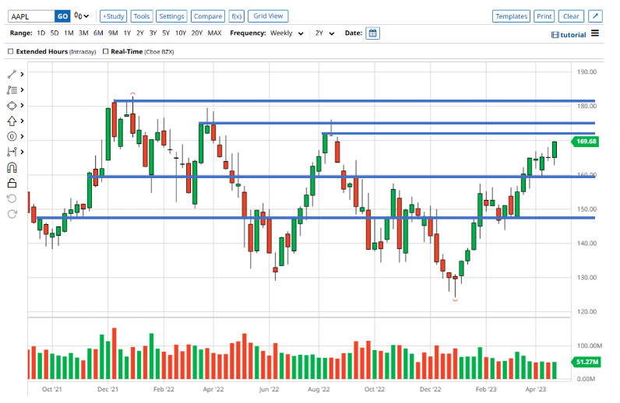Select the 6M range option
This screenshot has width=620, height=403.
[x=98, y=33]
